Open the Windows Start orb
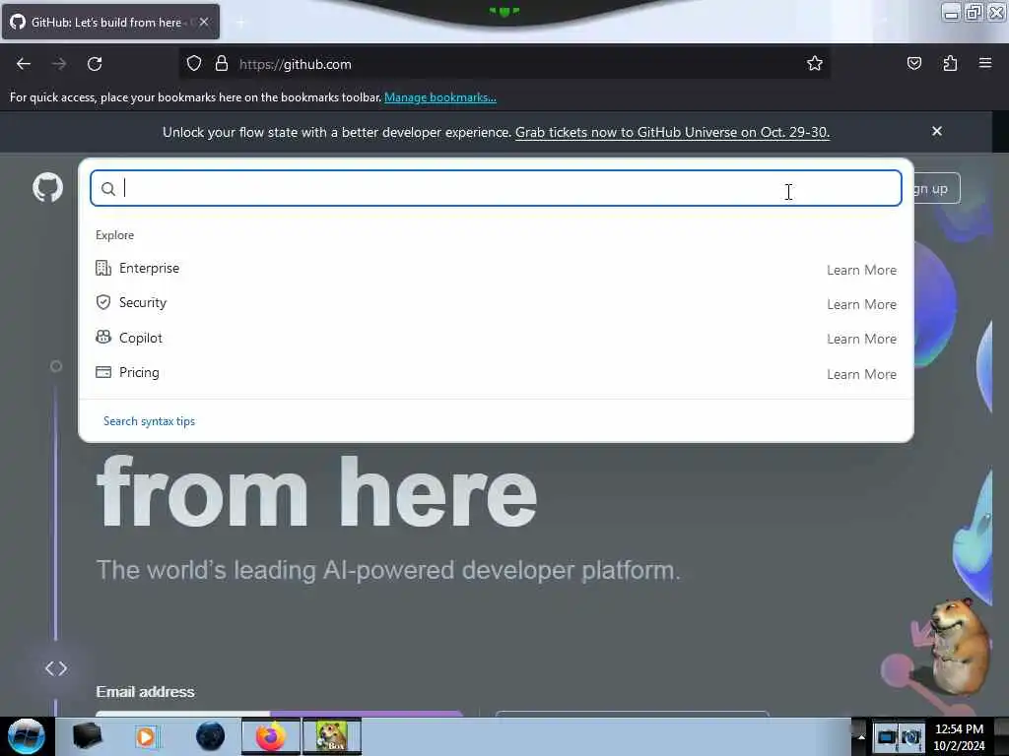This screenshot has width=1009, height=756. pos(27,736)
